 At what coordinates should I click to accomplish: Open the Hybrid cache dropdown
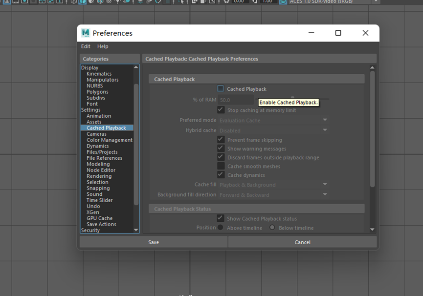click(273, 130)
